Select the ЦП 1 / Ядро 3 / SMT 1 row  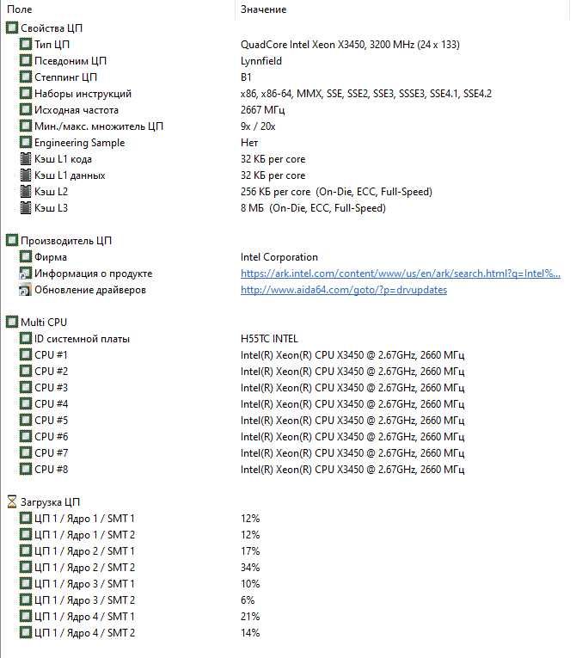pyautogui.click(x=85, y=584)
